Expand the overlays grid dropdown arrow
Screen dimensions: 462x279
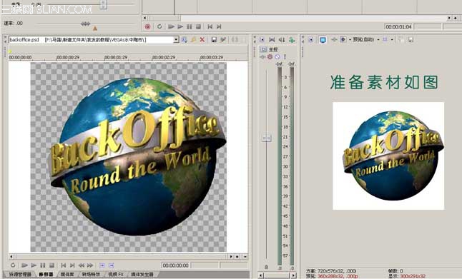(x=392, y=39)
